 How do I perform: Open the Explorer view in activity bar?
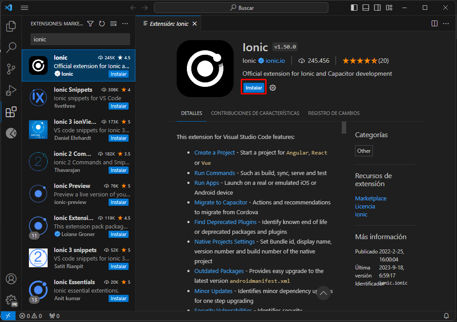pos(11,26)
